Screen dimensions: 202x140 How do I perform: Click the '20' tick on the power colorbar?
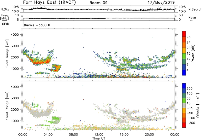[188, 48]
